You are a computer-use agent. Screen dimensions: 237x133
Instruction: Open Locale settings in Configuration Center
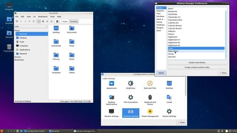tap(169, 99)
